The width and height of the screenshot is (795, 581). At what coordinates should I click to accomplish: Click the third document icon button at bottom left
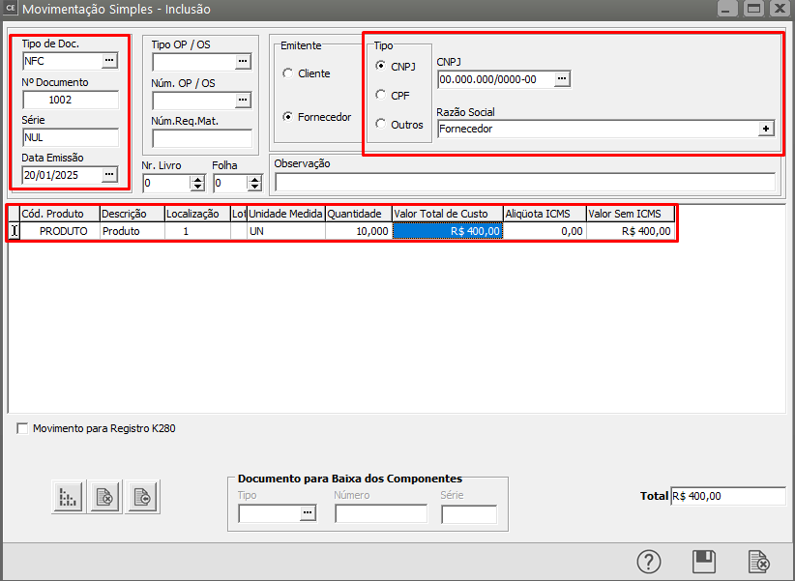(x=142, y=497)
